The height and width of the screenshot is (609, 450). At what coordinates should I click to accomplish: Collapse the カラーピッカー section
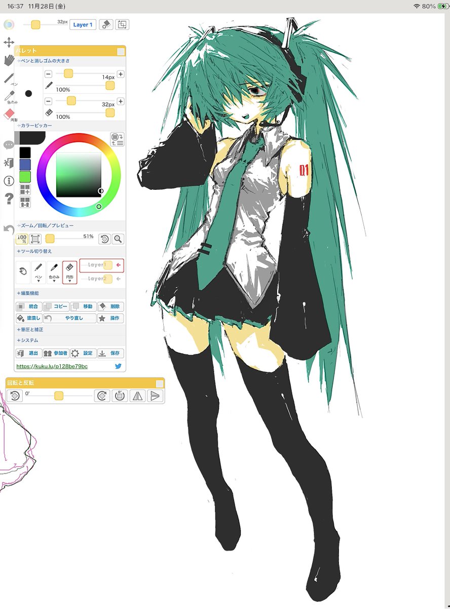[34, 125]
